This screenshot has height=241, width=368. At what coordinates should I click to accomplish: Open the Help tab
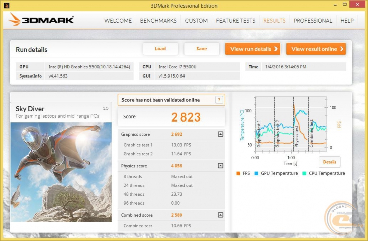(x=347, y=21)
